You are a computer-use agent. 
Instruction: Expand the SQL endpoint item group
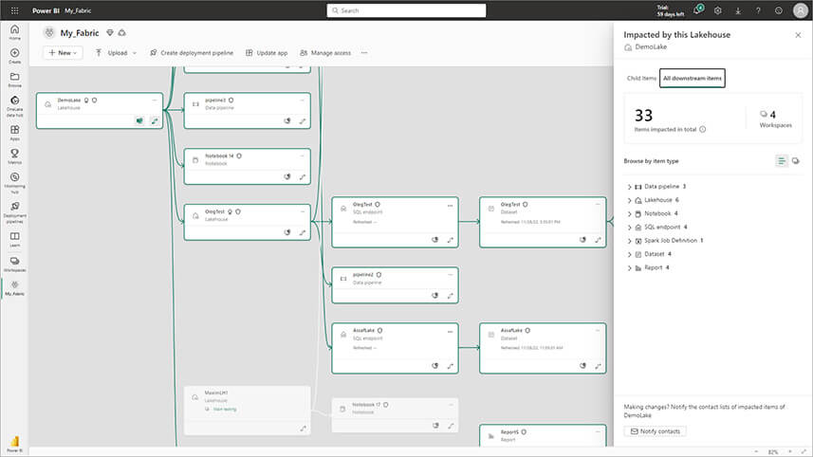(x=630, y=228)
